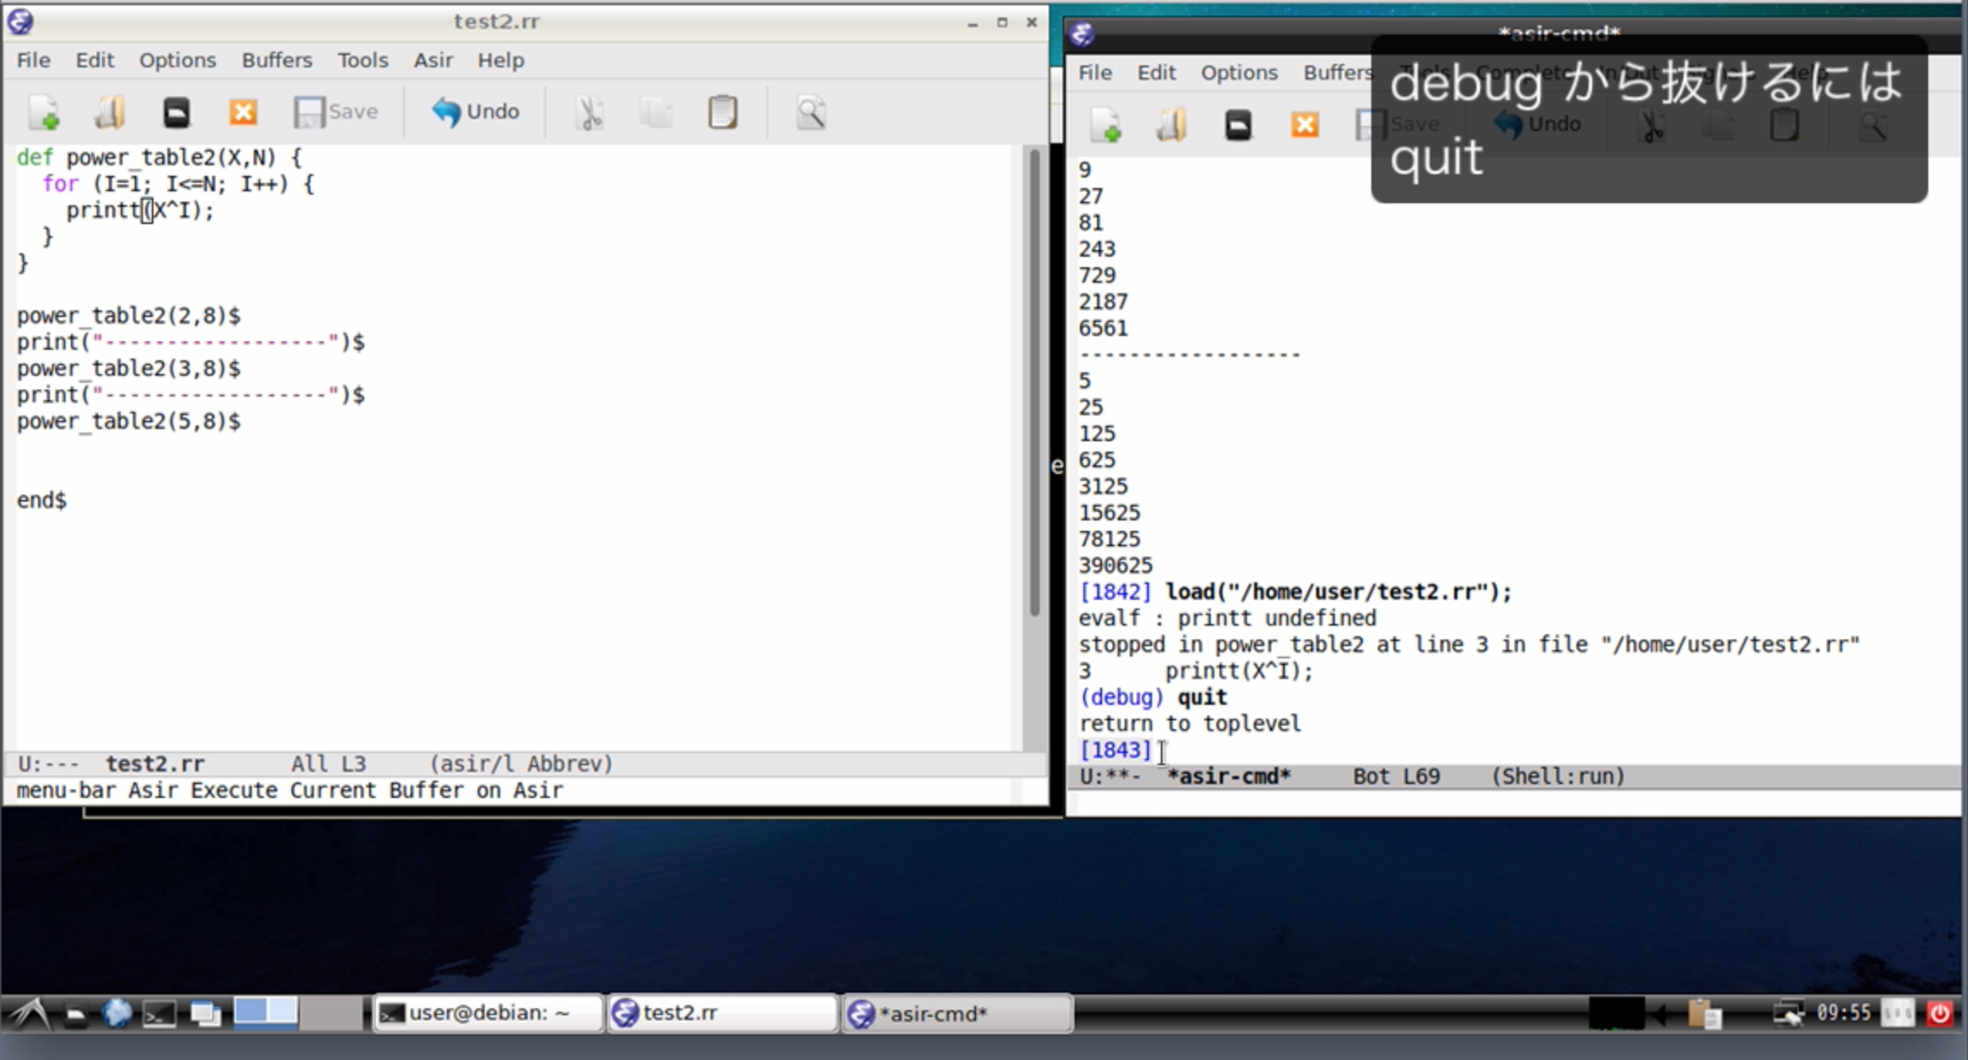Viewport: 1968px width, 1060px height.
Task: Click magnifier Search icon in test2.rr toolbar
Action: click(811, 112)
